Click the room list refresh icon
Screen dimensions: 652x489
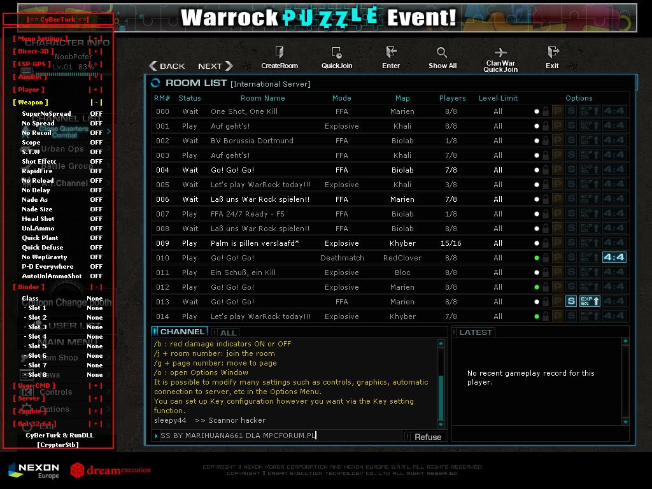pos(155,83)
